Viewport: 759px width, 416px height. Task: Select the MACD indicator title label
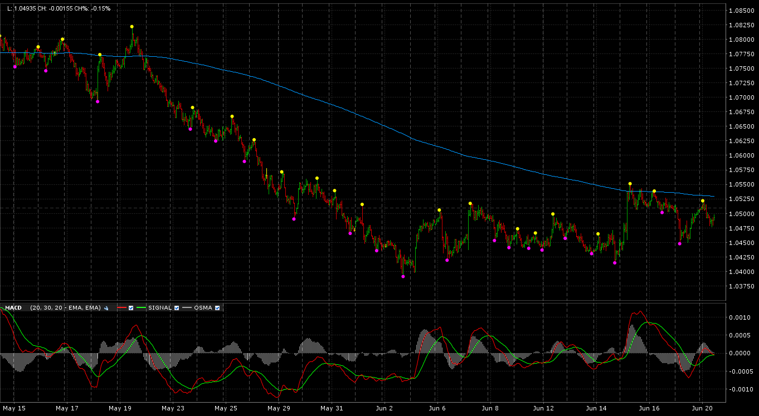pos(13,308)
